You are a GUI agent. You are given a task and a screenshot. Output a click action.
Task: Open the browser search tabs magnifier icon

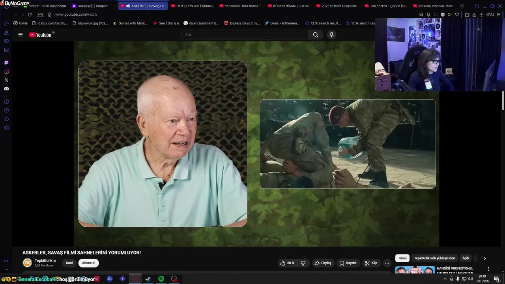tap(477, 6)
